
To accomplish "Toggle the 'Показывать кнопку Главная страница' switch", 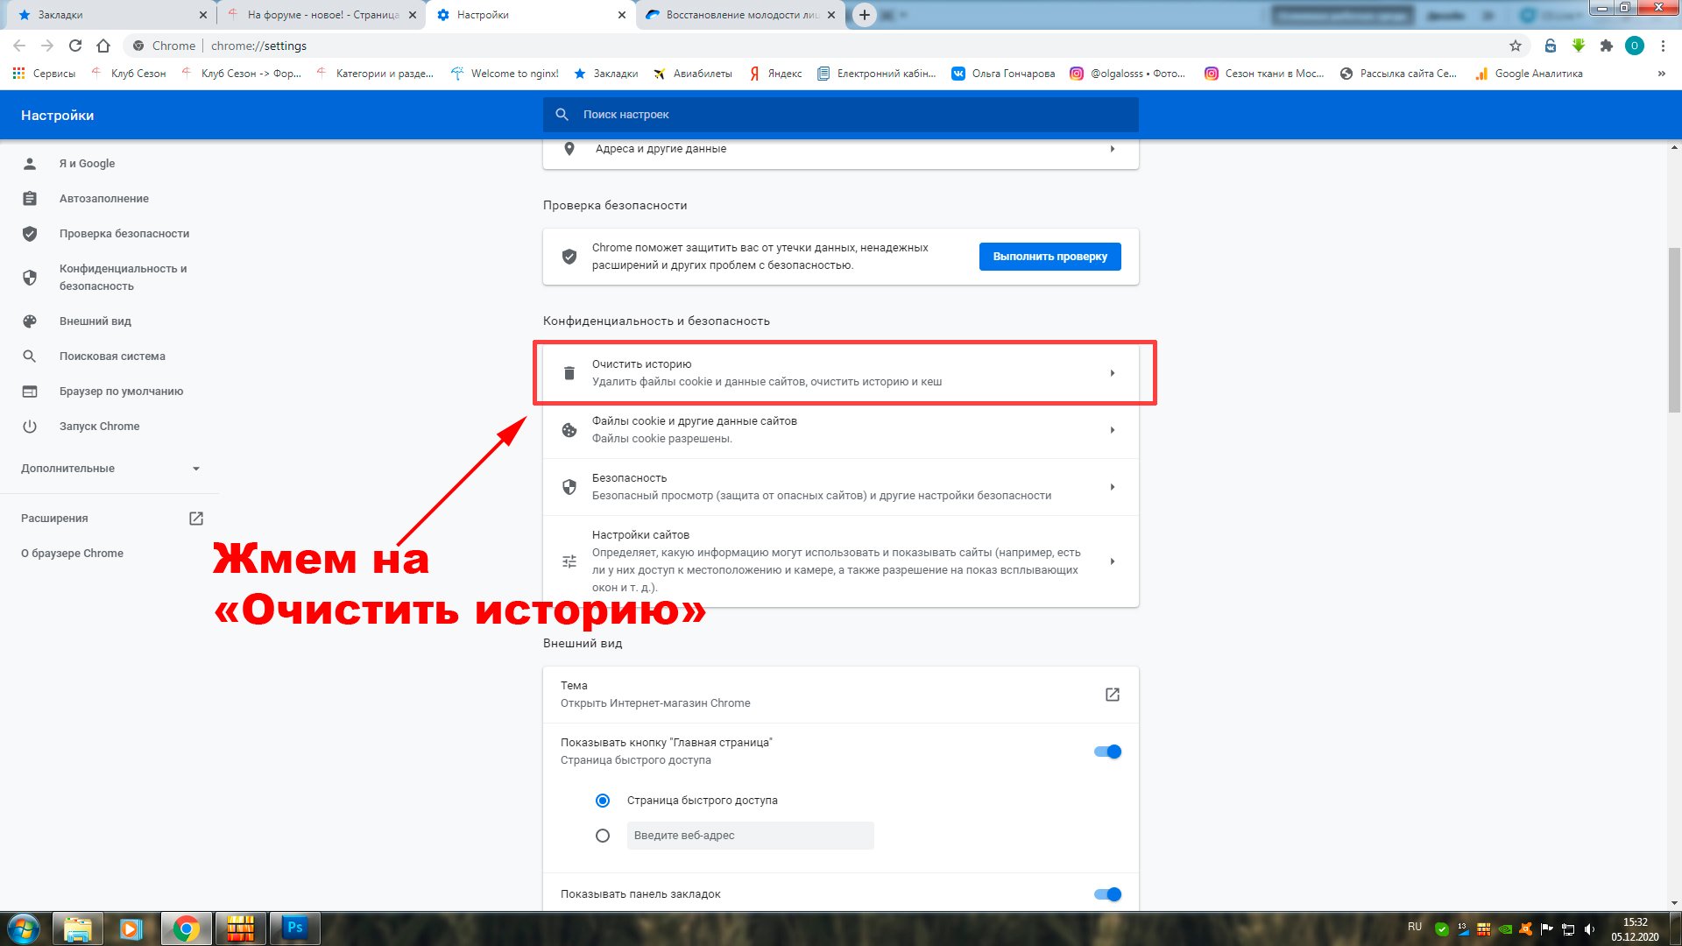I will [1106, 751].
